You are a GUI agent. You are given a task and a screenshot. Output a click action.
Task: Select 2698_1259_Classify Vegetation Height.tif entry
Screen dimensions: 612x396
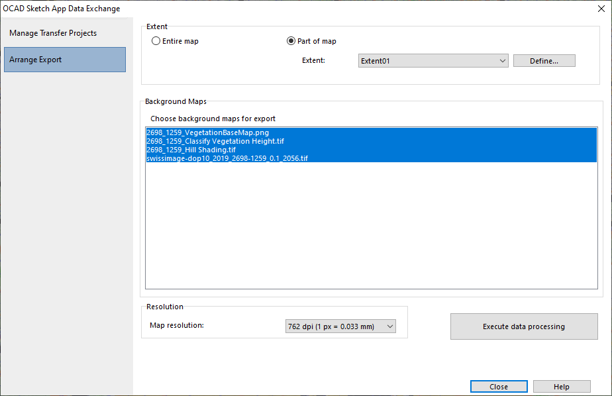point(371,141)
